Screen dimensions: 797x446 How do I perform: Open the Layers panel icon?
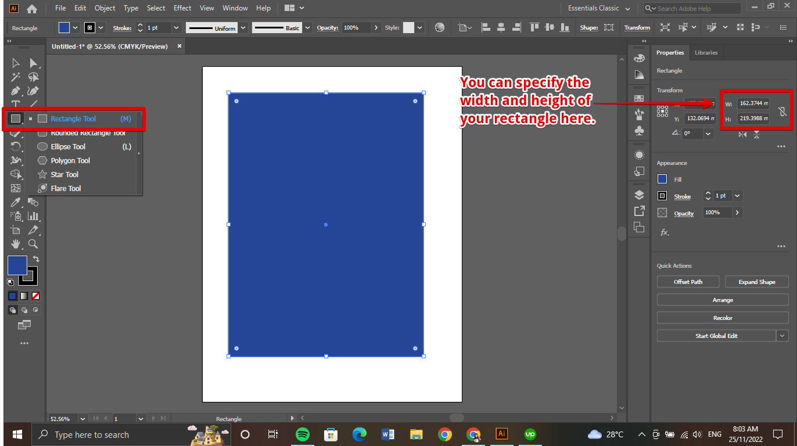pyautogui.click(x=639, y=195)
